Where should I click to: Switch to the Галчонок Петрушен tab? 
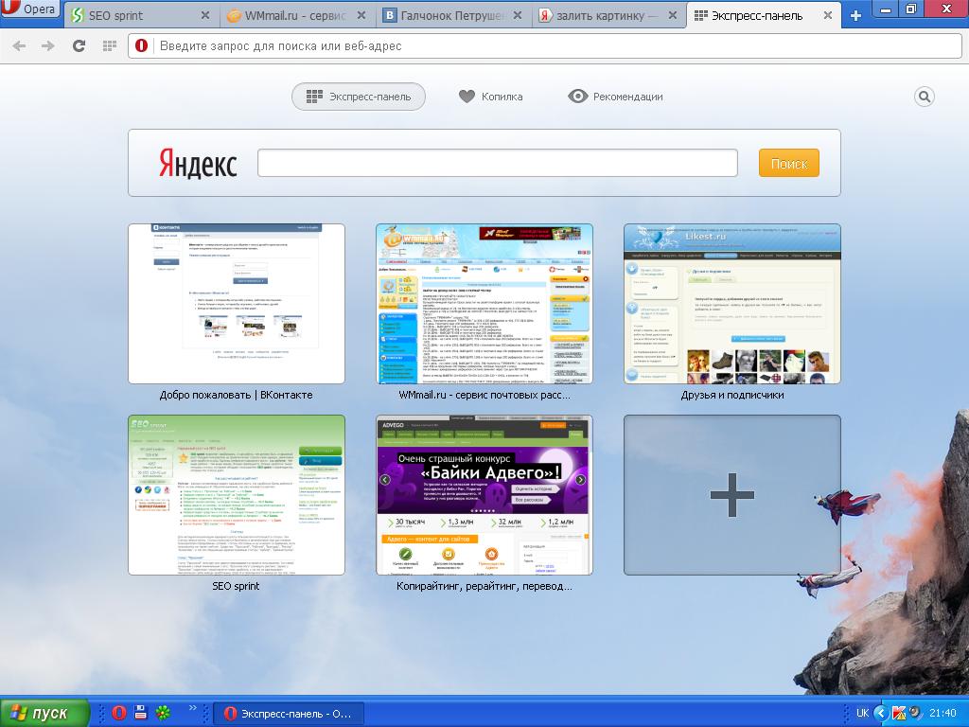pos(453,15)
